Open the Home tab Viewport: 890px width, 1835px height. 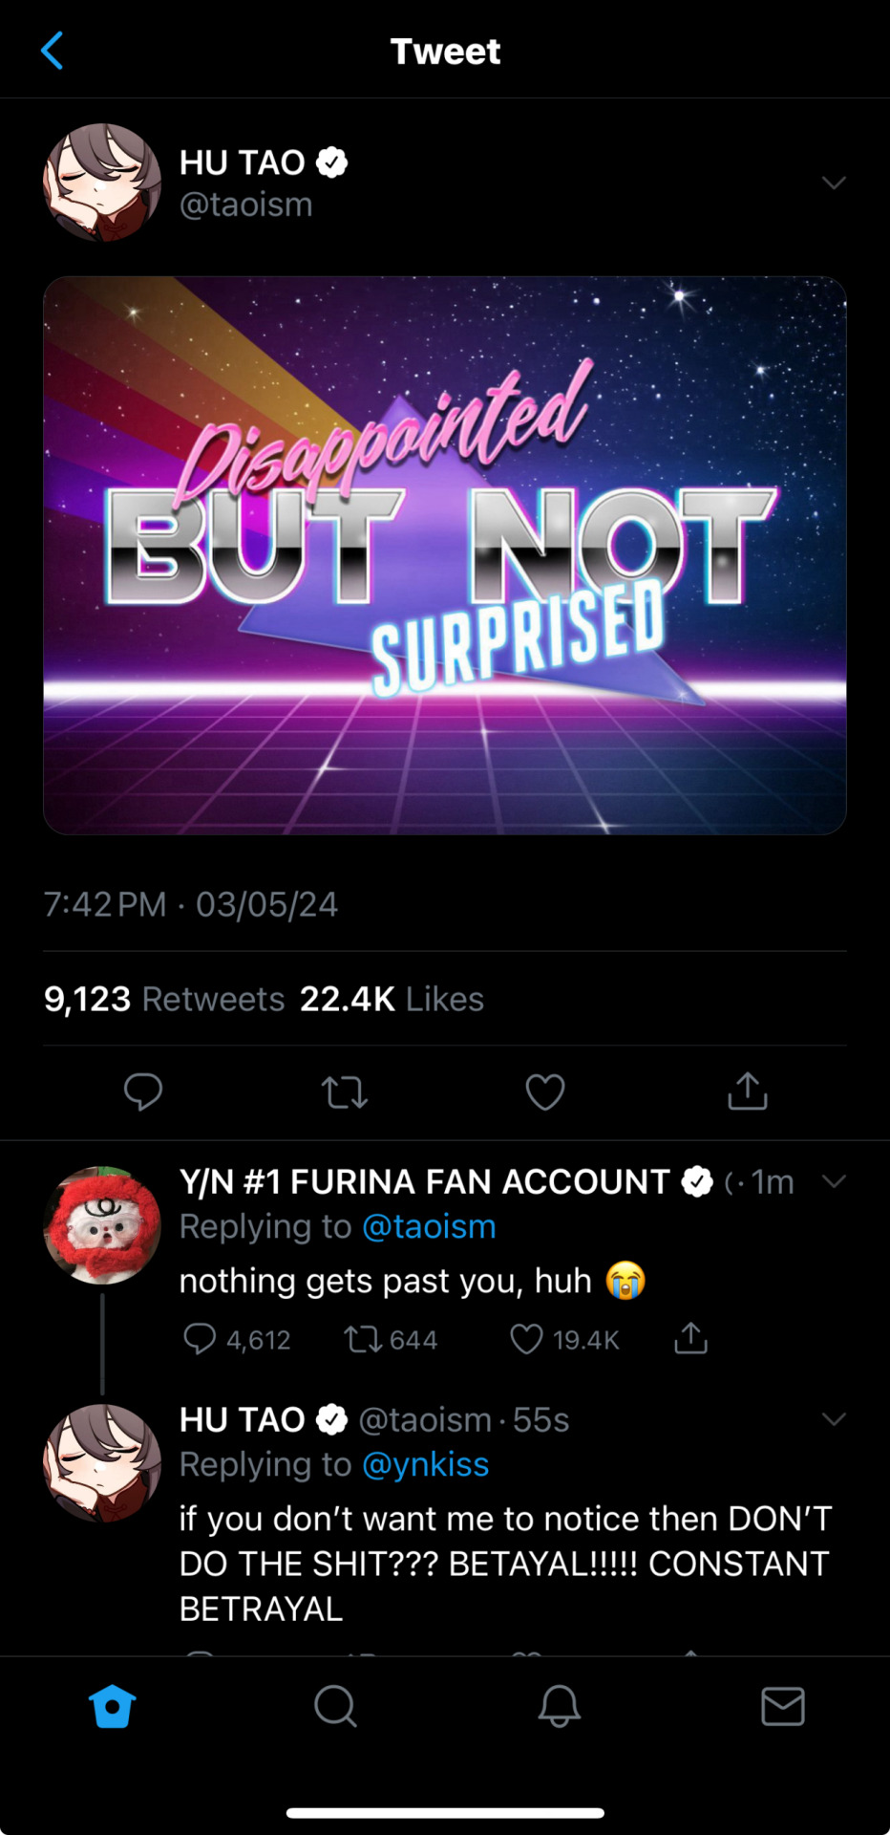(112, 1706)
